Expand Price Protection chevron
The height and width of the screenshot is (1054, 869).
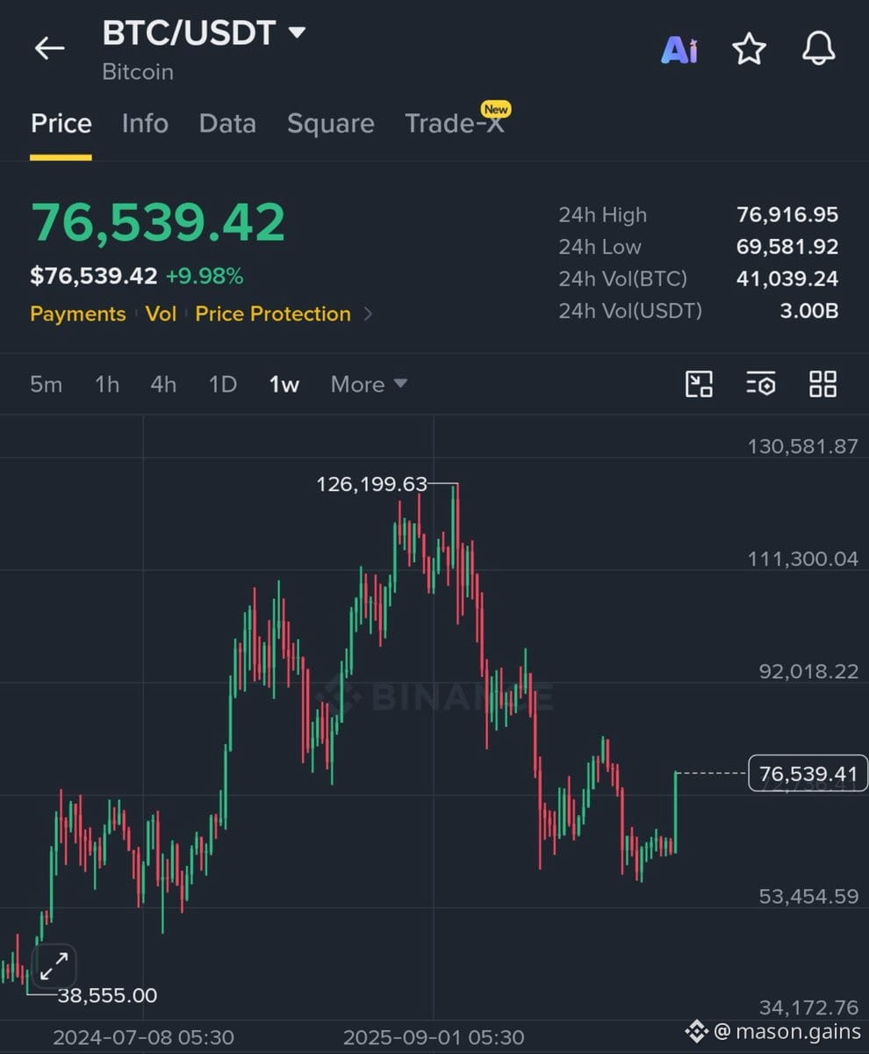tap(368, 314)
